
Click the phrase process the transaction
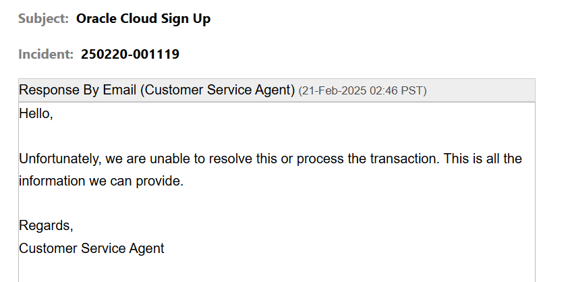368,159
